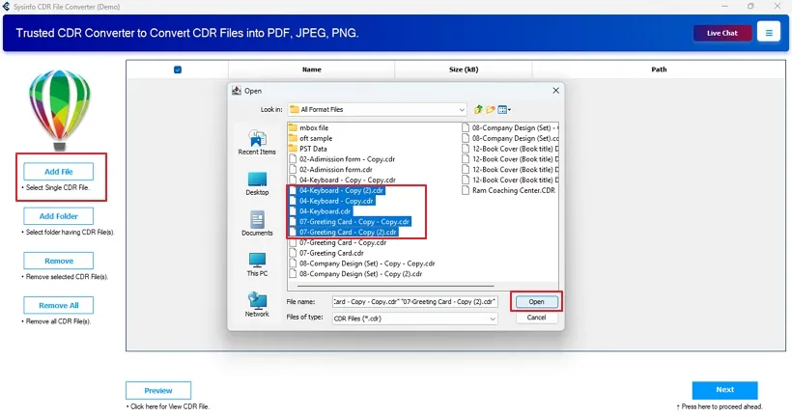
Task: Click the Up One Level icon
Action: coord(479,110)
